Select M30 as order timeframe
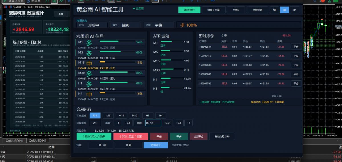The height and width of the screenshot is (162, 342). 135,116
